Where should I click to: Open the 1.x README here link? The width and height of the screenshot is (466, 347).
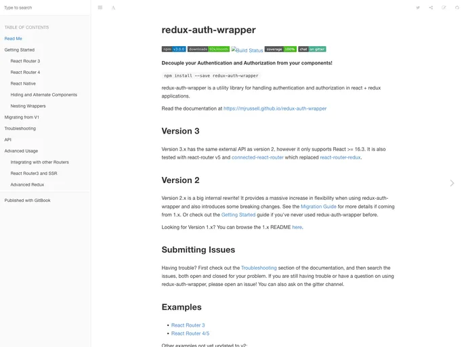tap(297, 227)
